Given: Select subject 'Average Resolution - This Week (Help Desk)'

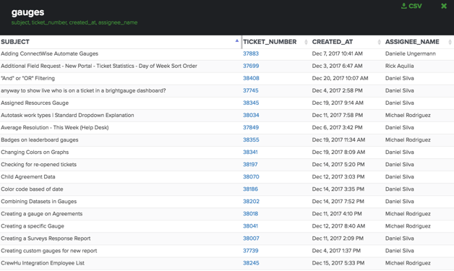Looking at the screenshot, I should point(55,128).
